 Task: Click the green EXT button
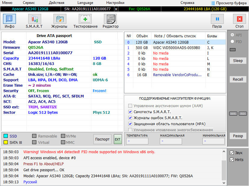pyautogui.click(x=118, y=139)
